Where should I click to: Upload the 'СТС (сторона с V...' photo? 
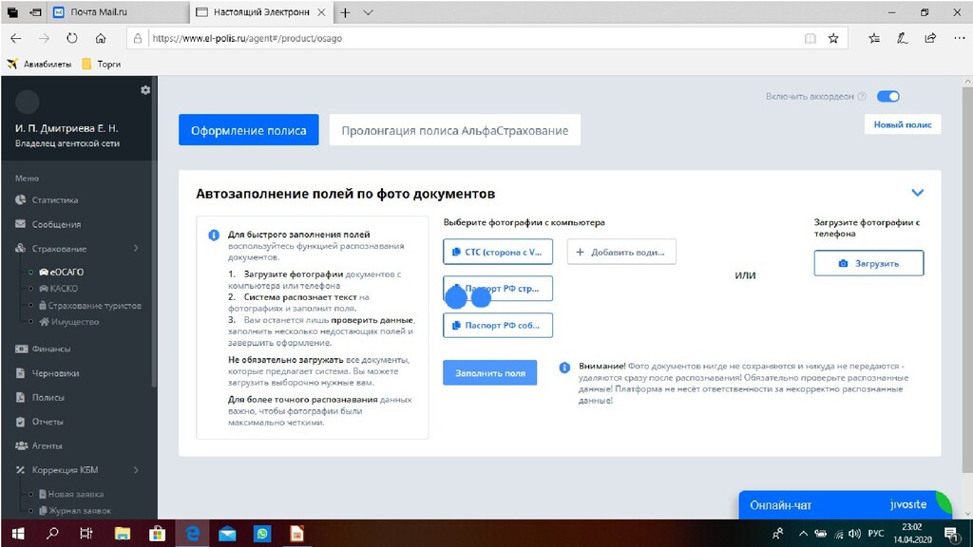[498, 252]
